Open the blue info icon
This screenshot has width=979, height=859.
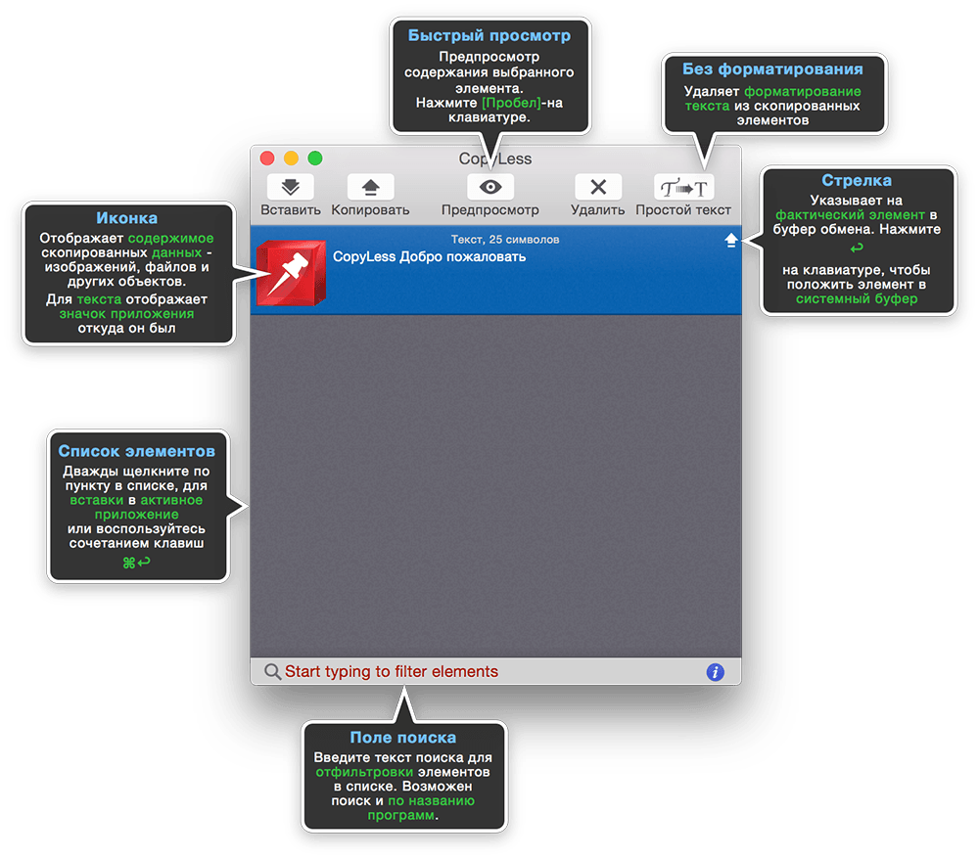pos(715,672)
